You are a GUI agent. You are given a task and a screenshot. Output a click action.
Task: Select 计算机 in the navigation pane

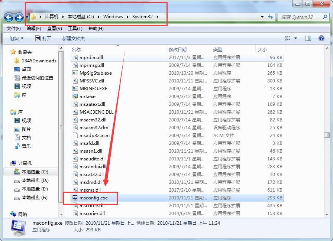pos(25,163)
